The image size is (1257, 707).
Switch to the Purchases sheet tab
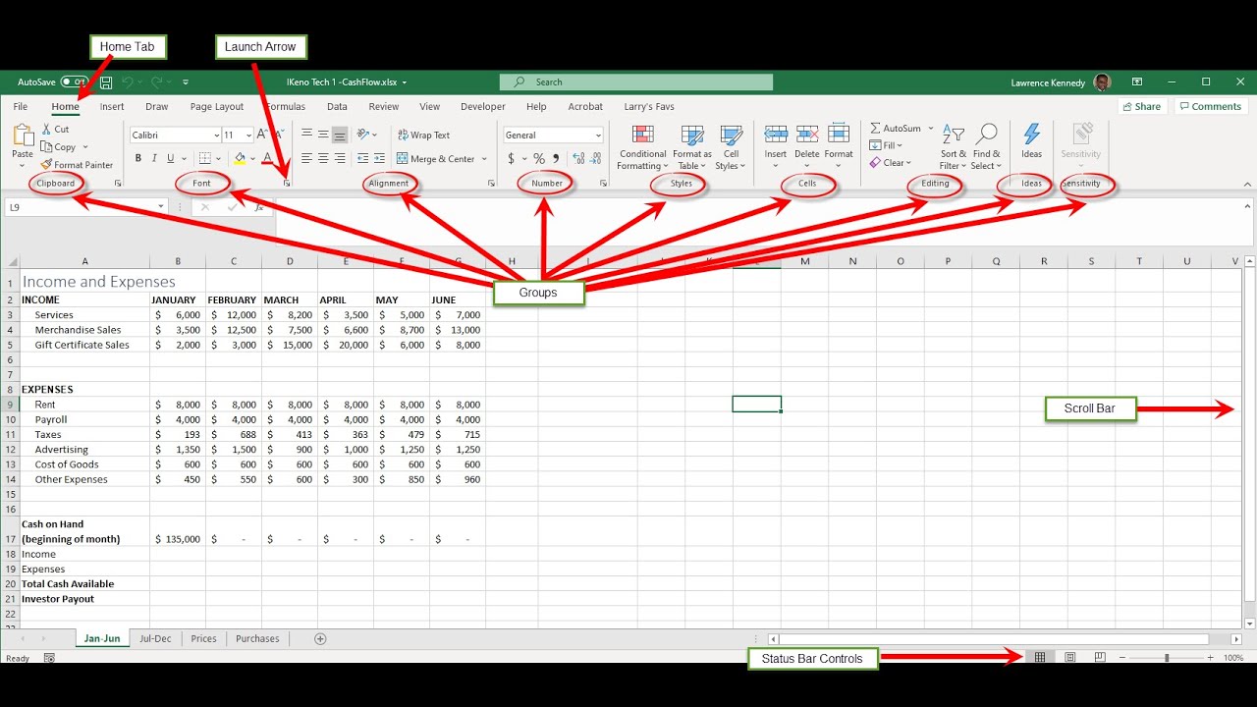[257, 639]
